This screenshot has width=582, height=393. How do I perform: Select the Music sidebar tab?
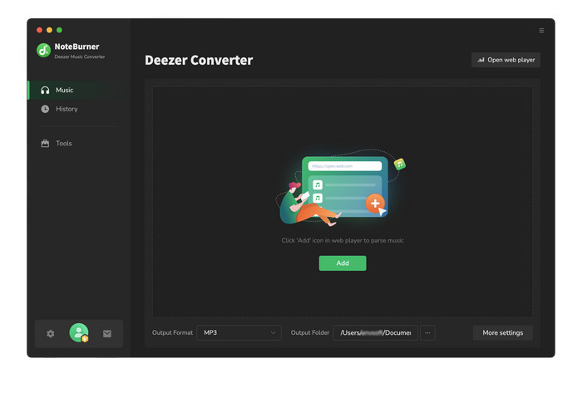pyautogui.click(x=64, y=90)
